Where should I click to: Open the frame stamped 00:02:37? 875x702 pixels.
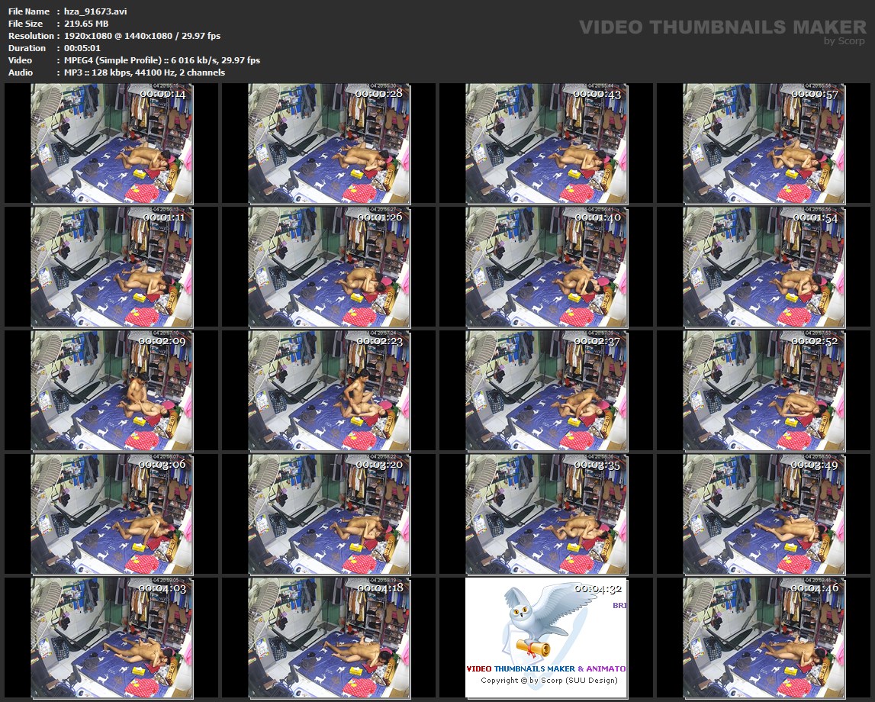click(546, 391)
